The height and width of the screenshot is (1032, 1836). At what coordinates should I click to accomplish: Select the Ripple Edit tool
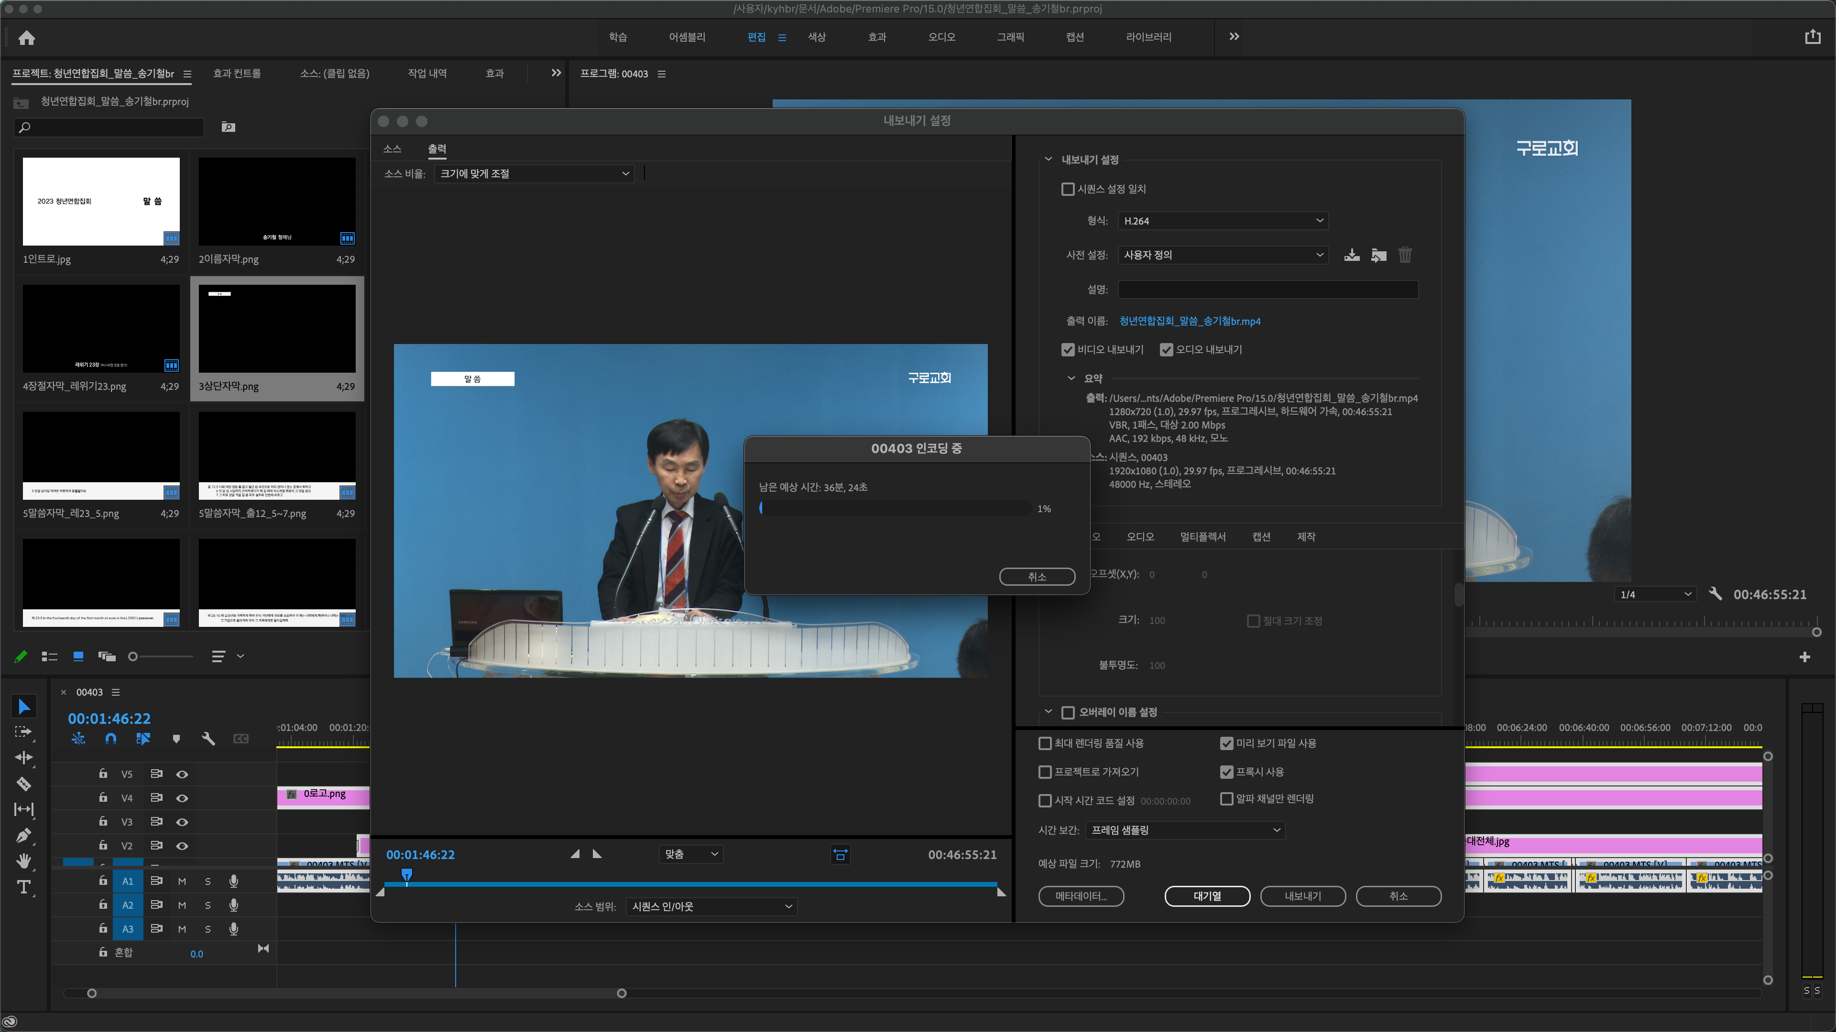point(23,758)
